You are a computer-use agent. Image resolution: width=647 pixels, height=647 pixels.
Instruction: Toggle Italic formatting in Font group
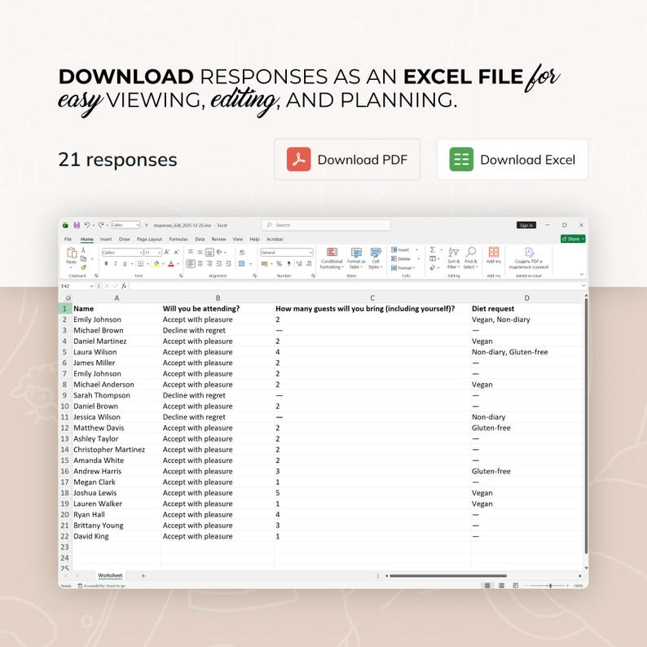pyautogui.click(x=116, y=264)
